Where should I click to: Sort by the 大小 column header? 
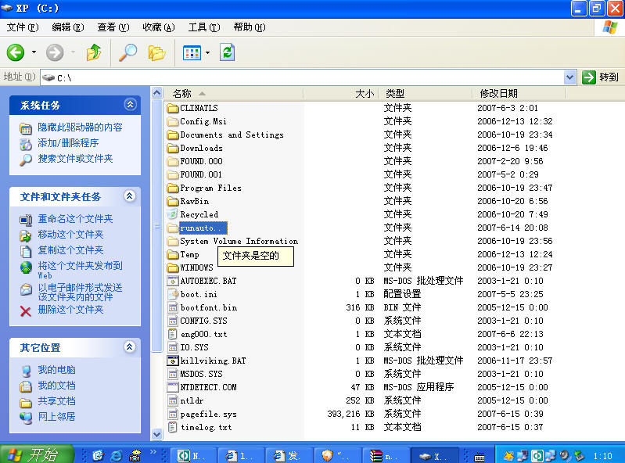pyautogui.click(x=341, y=94)
